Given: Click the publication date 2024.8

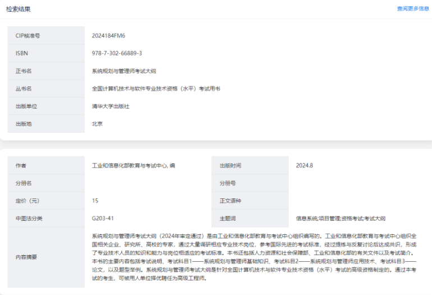Looking at the screenshot, I should [304, 166].
